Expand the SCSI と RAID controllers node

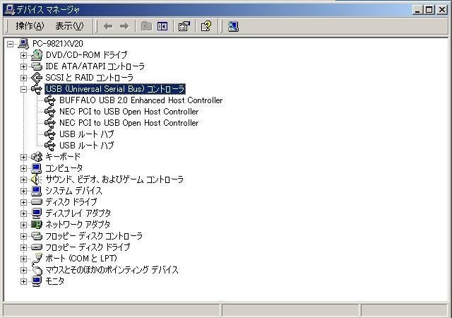tap(24, 78)
